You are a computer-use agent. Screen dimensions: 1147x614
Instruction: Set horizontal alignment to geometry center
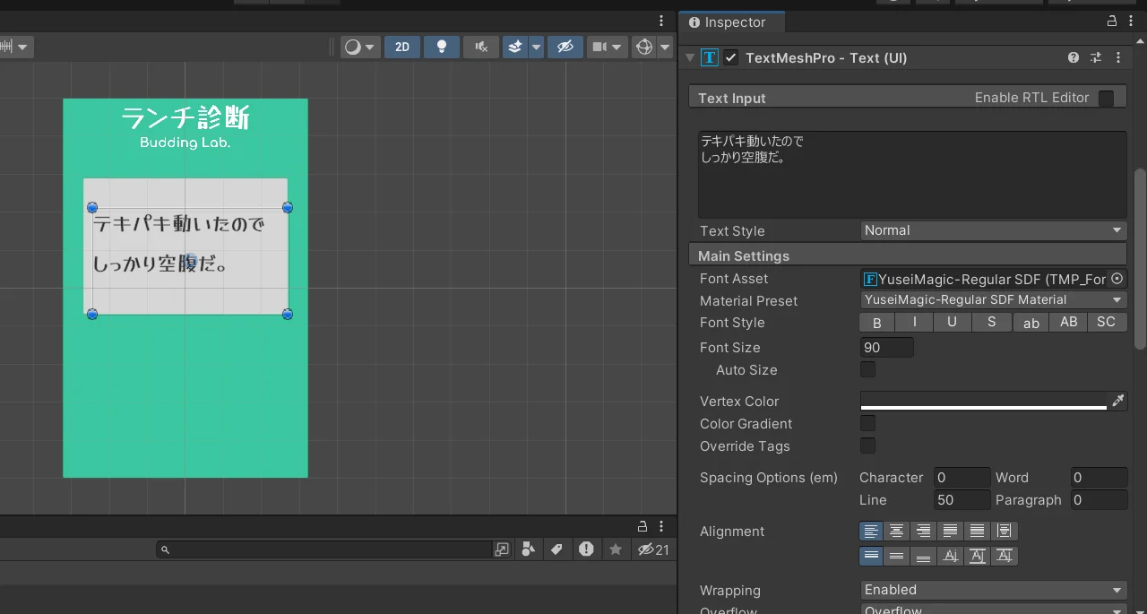tap(1005, 532)
